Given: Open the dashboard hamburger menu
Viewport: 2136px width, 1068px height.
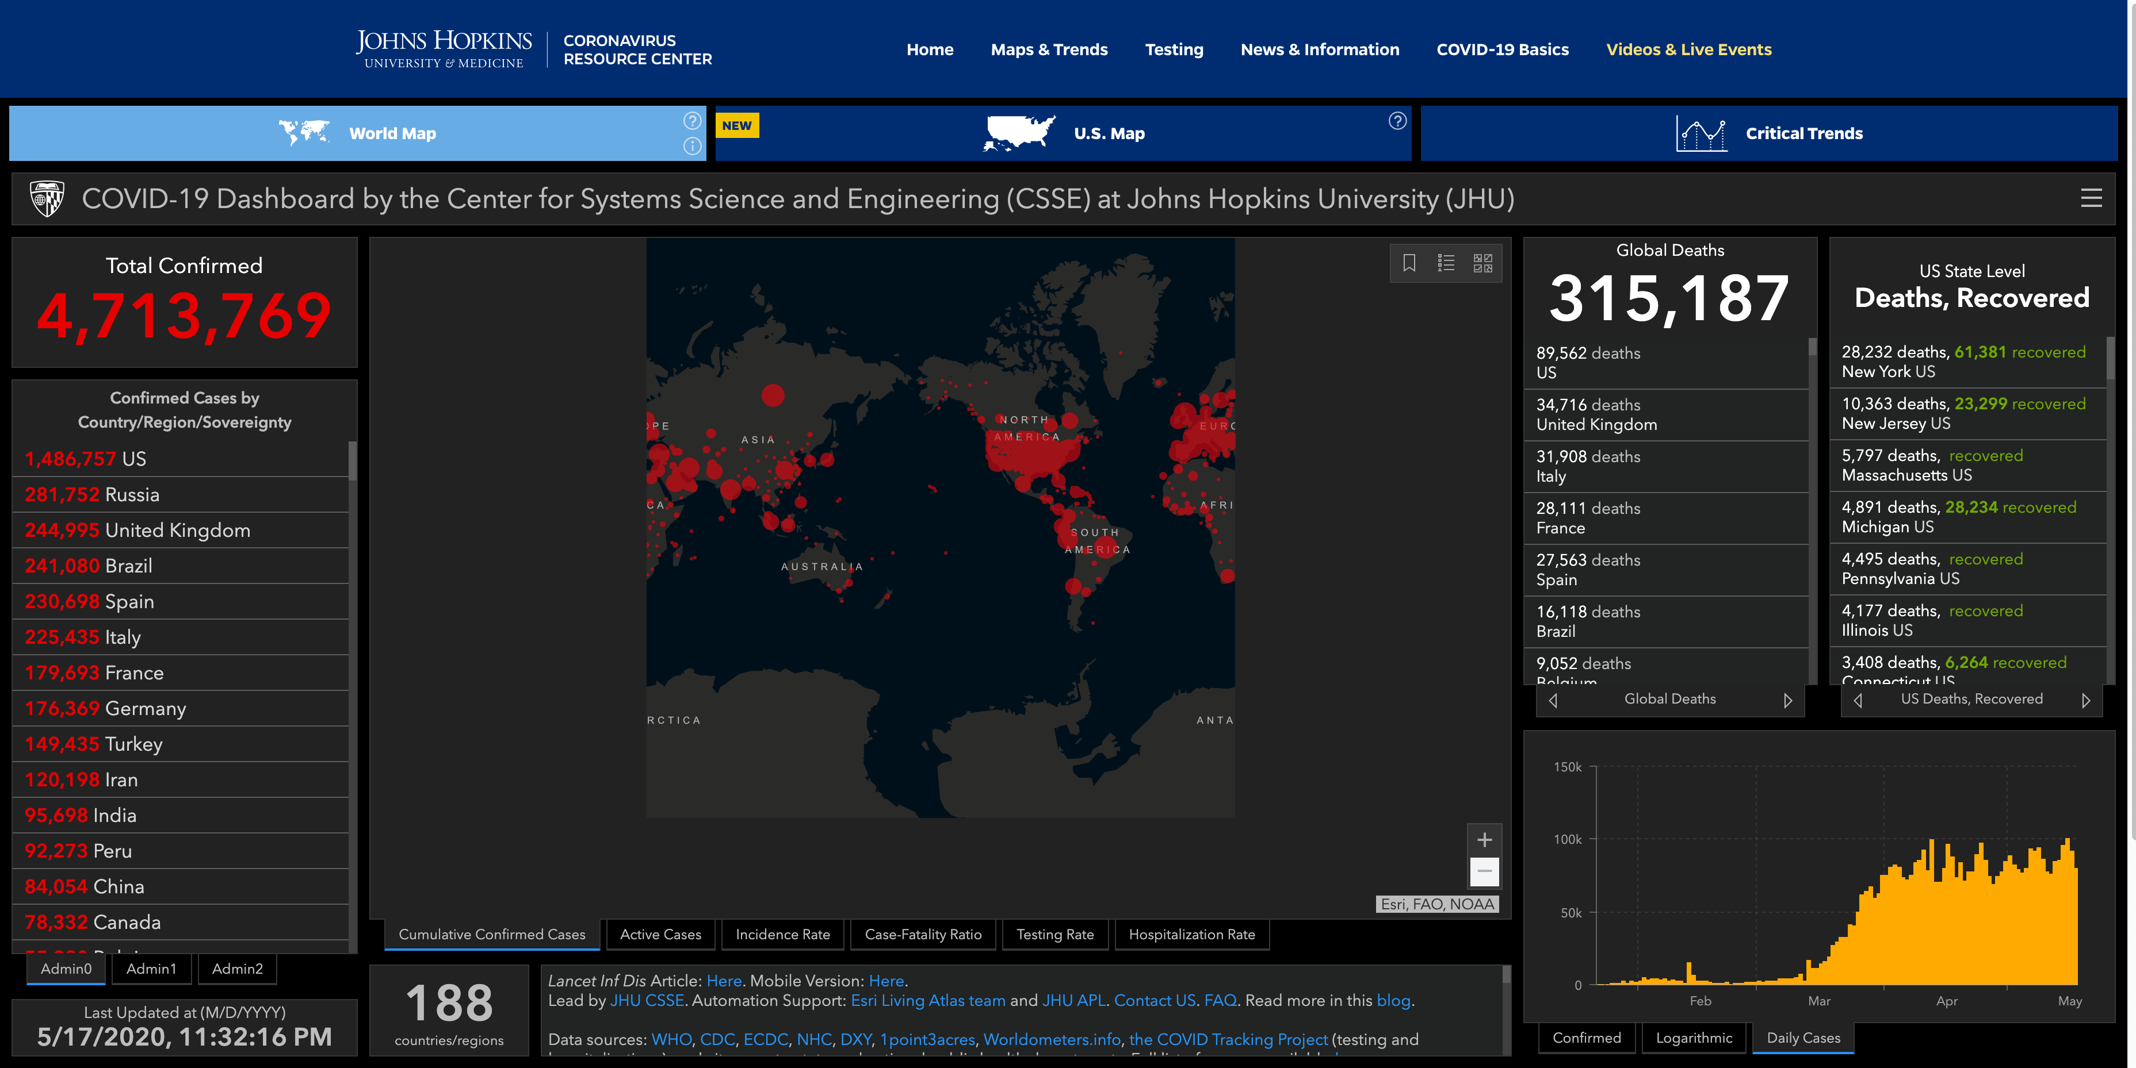Looking at the screenshot, I should pos(2091,198).
